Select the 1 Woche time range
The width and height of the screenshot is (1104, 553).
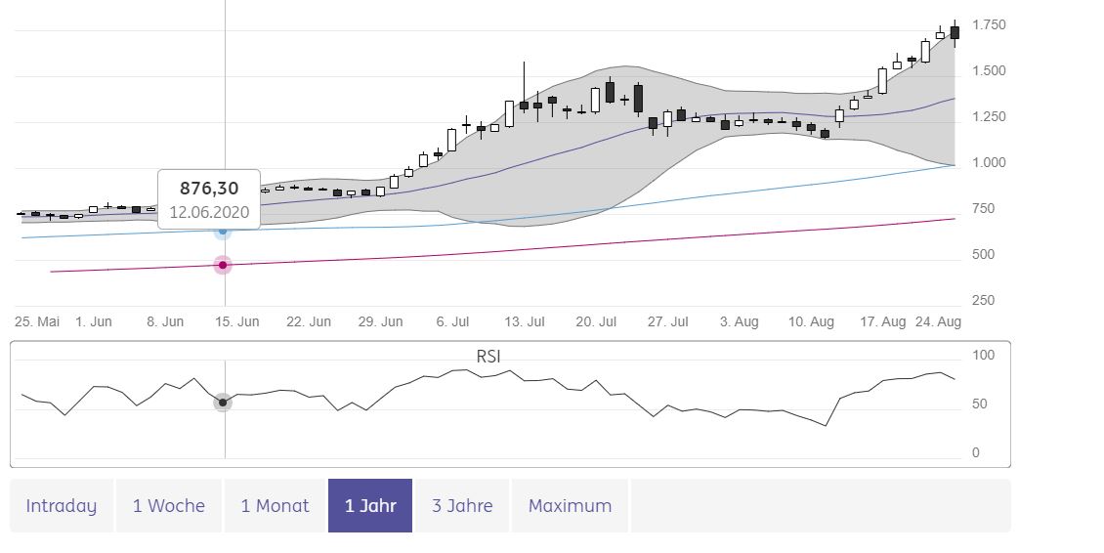coord(169,506)
